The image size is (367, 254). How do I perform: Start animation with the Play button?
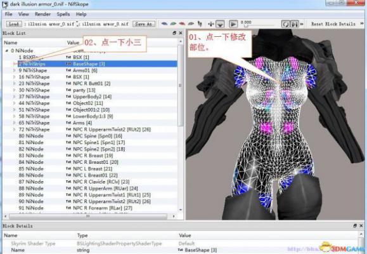(233, 24)
